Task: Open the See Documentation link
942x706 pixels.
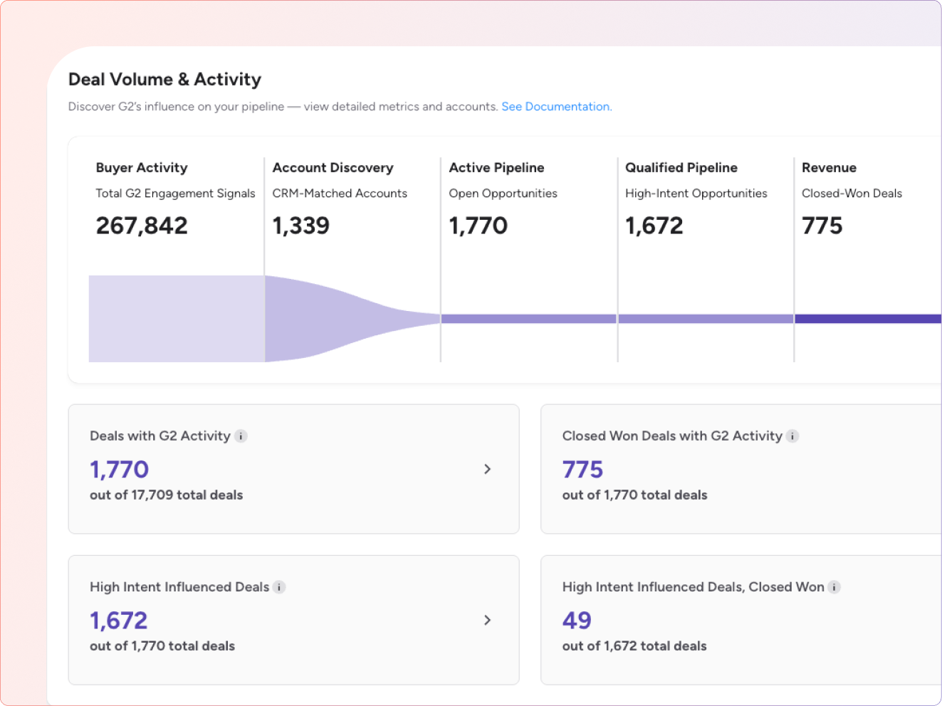Action: point(556,107)
